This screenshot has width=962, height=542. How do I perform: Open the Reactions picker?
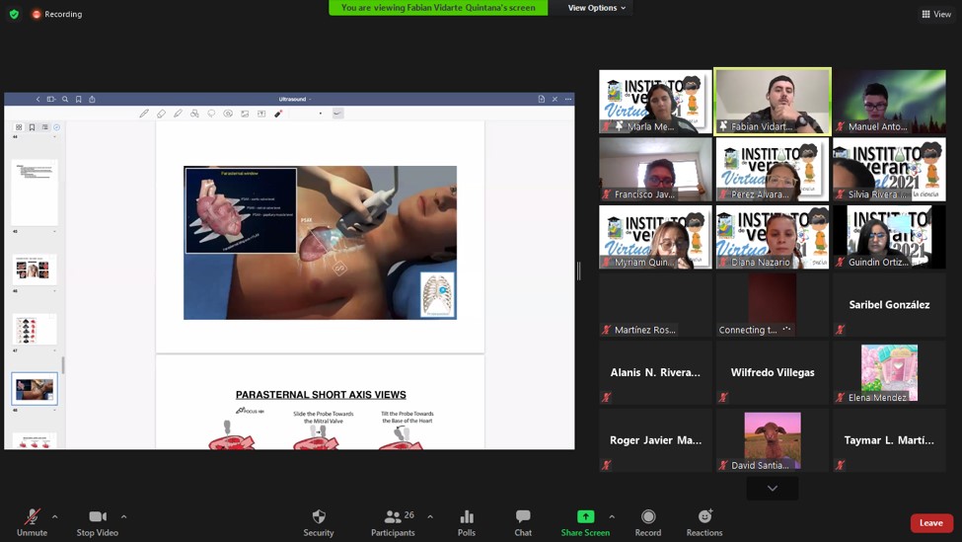click(704, 522)
